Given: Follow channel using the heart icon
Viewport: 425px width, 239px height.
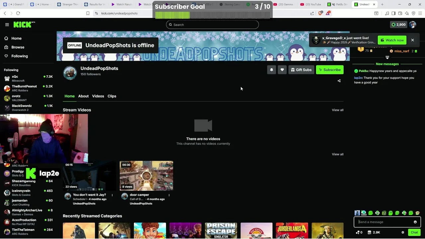Looking at the screenshot, I should (282, 70).
